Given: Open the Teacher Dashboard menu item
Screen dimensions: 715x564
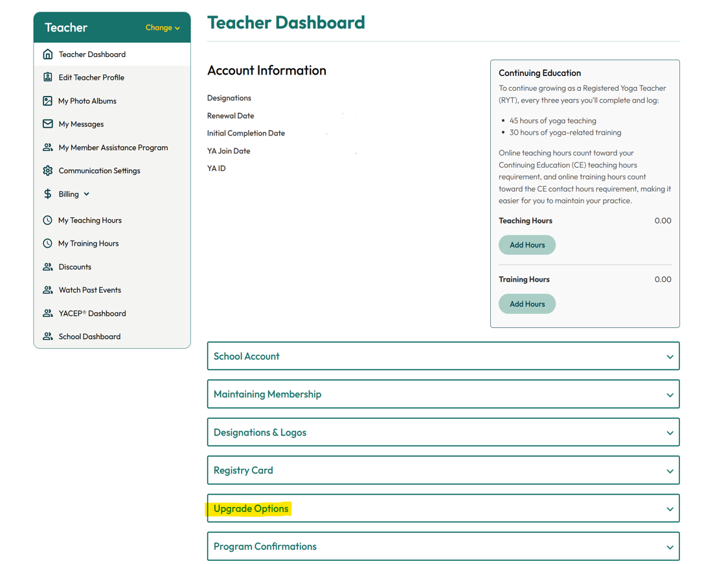Looking at the screenshot, I should click(112, 54).
